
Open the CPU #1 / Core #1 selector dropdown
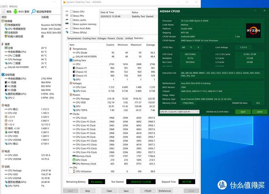click(x=180, y=112)
